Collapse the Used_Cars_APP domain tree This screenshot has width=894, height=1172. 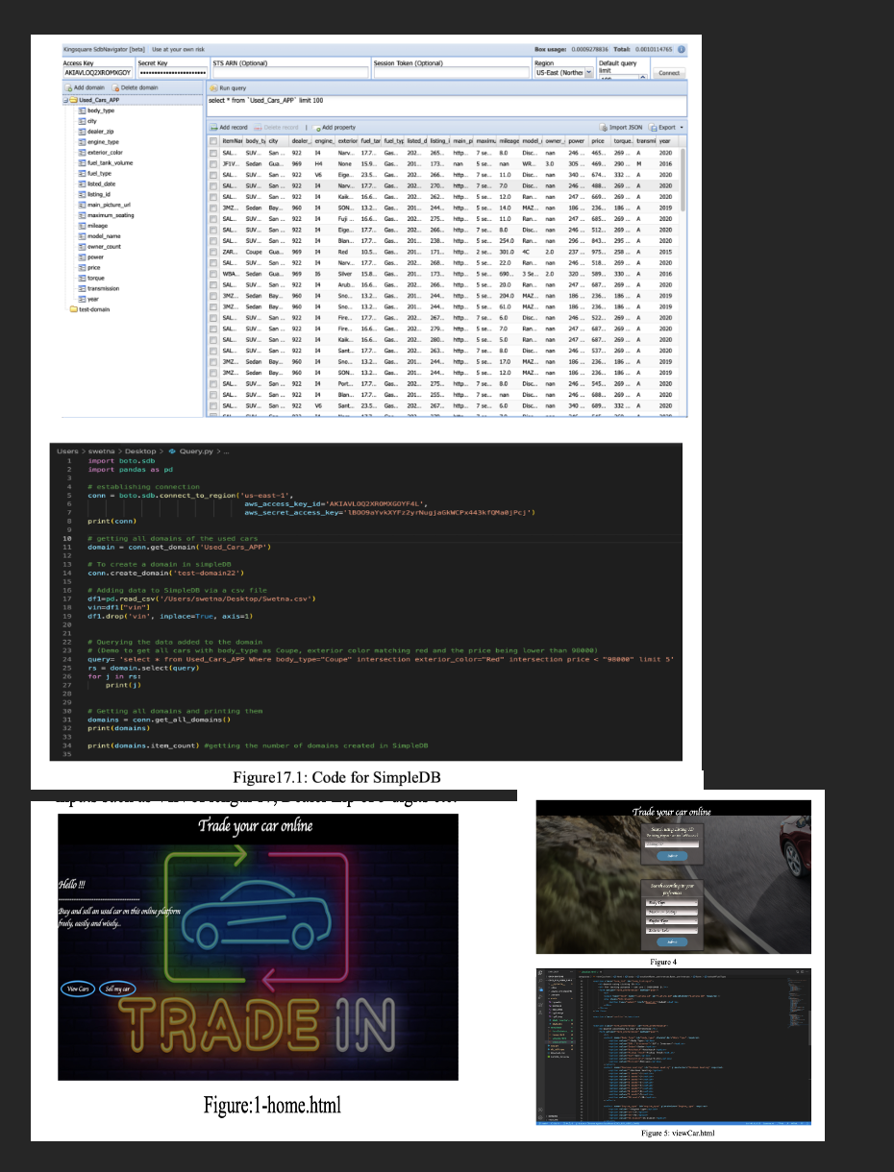(65, 100)
